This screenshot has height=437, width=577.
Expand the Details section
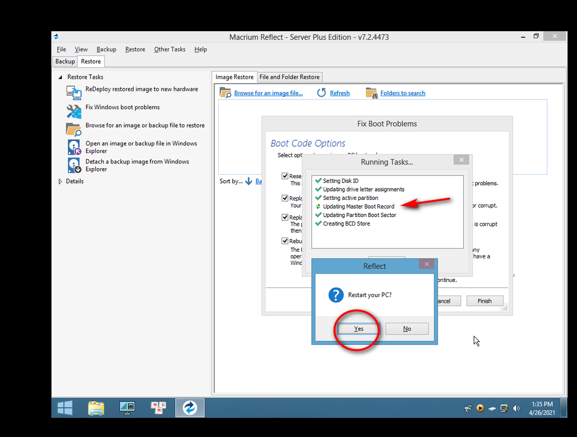click(60, 181)
